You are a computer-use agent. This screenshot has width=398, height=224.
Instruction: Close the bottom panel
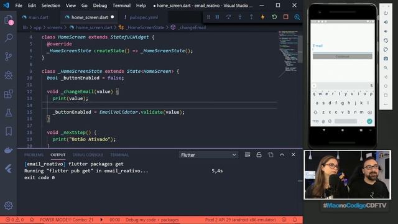294,155
